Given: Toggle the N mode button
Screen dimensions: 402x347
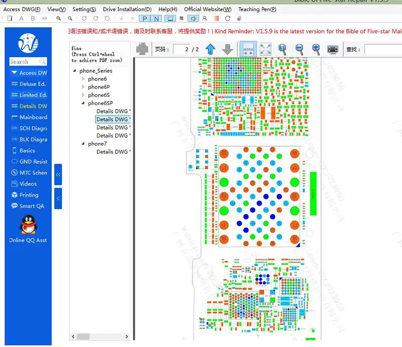Looking at the screenshot, I should pyautogui.click(x=156, y=19).
